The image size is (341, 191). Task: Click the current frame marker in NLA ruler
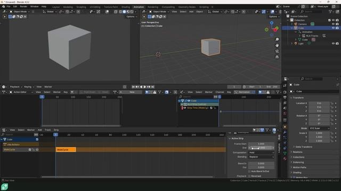[x=55, y=135]
